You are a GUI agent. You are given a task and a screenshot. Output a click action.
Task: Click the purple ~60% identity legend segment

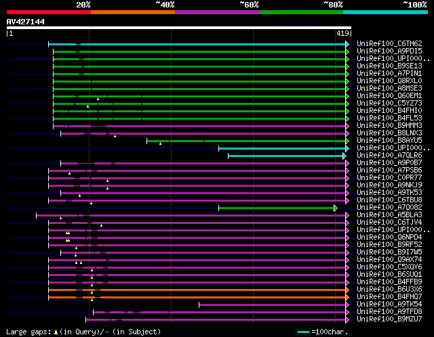coord(217,12)
